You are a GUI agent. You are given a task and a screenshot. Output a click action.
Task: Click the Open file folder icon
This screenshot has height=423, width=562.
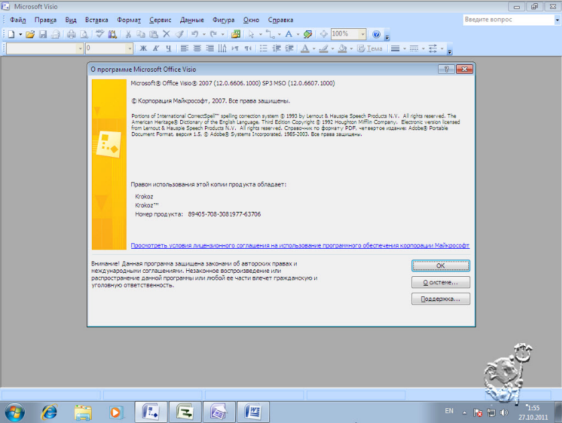[30, 34]
